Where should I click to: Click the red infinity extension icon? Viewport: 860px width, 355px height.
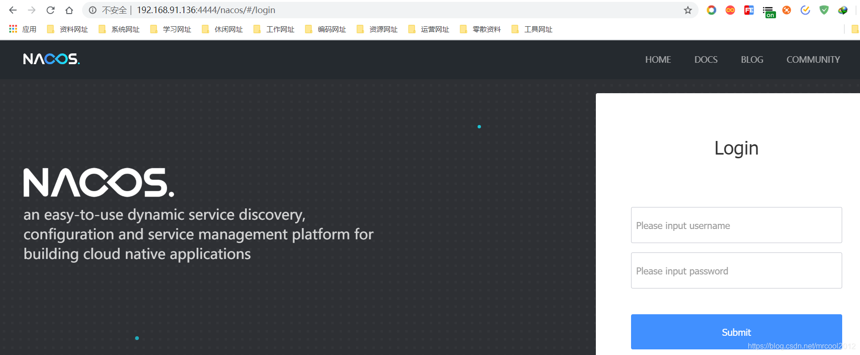(730, 10)
